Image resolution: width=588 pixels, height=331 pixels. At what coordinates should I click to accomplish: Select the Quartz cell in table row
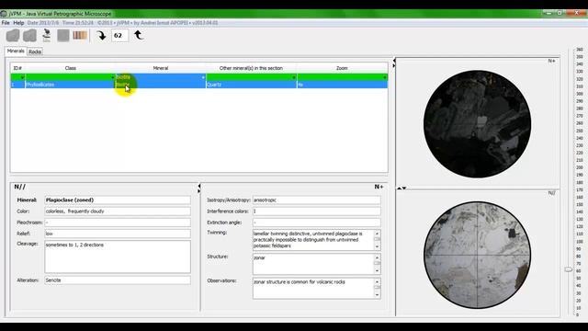click(x=251, y=85)
